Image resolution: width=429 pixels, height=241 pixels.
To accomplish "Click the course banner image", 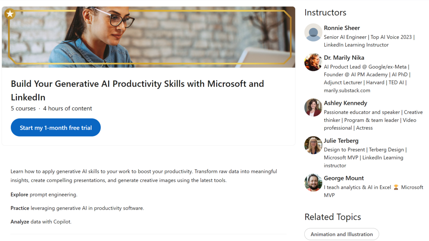I will pos(148,37).
